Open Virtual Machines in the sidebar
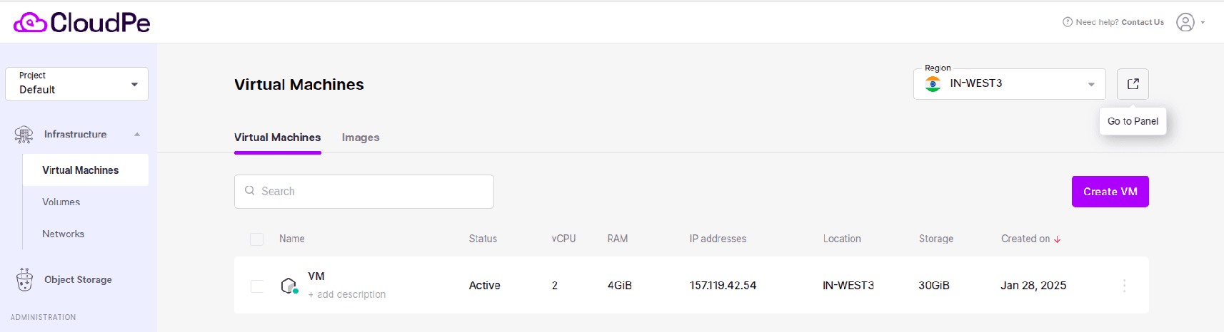1224x332 pixels. [x=86, y=170]
